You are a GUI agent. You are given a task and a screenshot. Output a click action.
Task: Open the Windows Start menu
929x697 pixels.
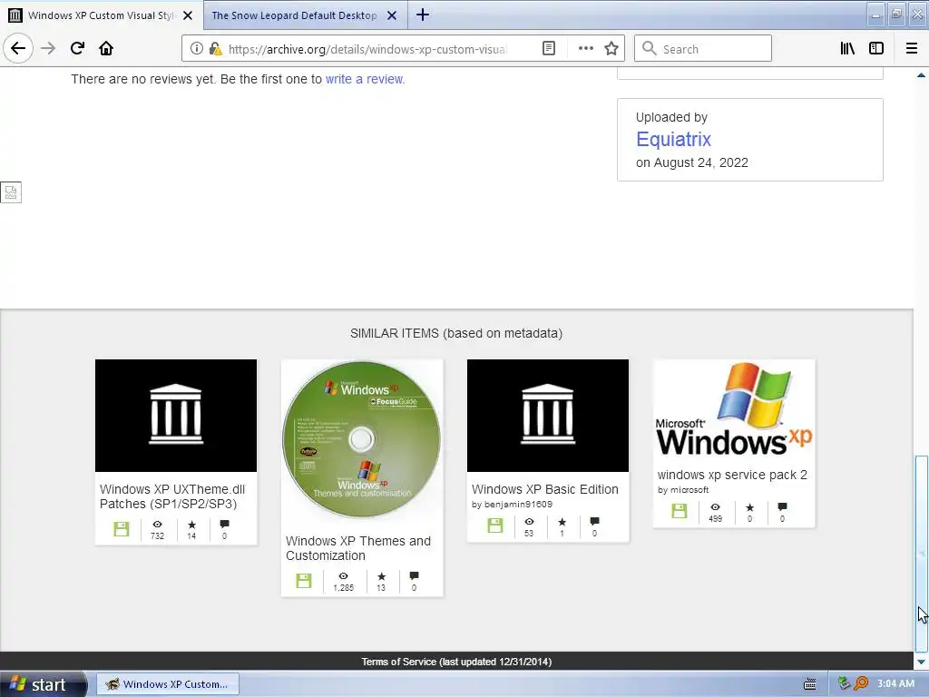pos(43,684)
